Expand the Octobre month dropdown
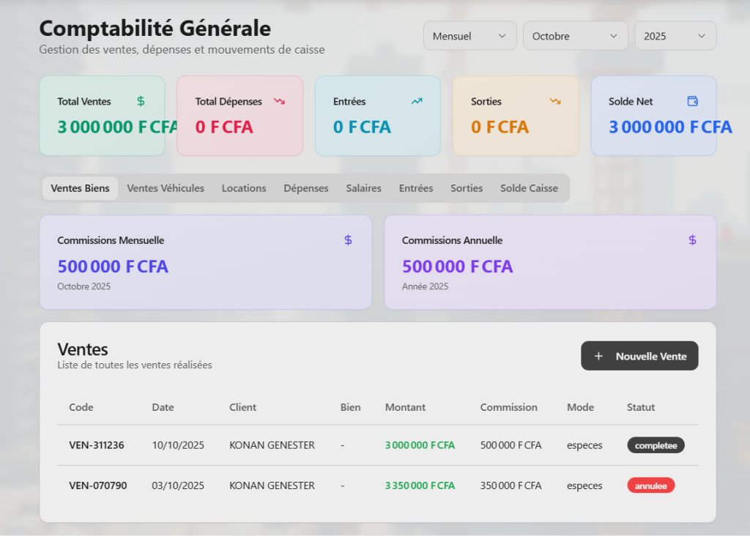This screenshot has height=536, width=750. point(575,36)
